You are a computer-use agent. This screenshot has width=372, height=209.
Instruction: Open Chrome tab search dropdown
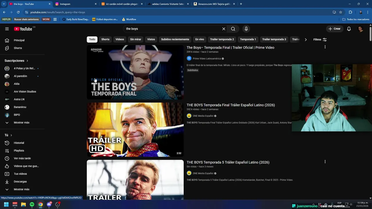point(4,4)
